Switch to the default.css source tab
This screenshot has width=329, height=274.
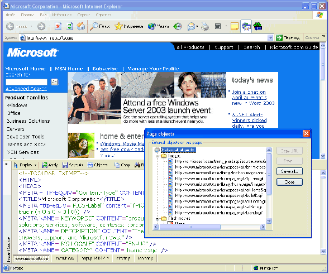pos(64,258)
